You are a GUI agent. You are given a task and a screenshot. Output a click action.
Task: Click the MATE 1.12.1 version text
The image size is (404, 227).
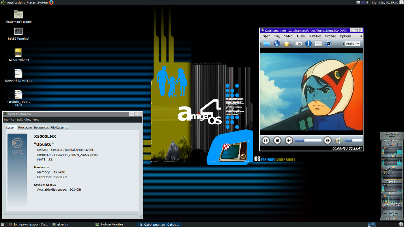click(46, 160)
